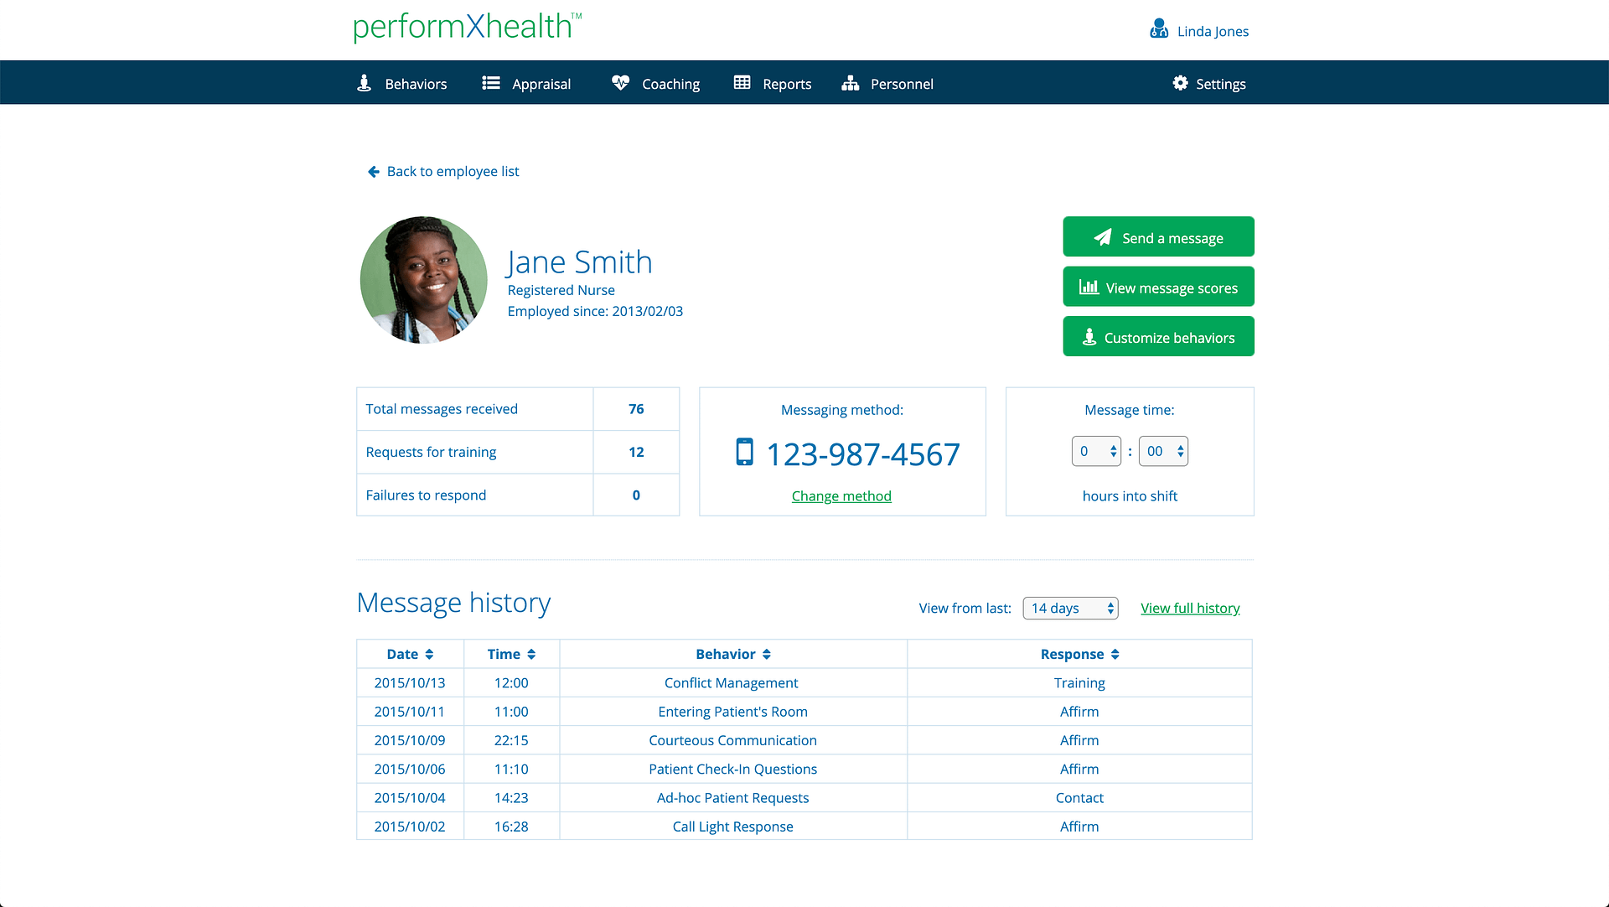Click the Conflict Management behavior cell

[x=732, y=683]
